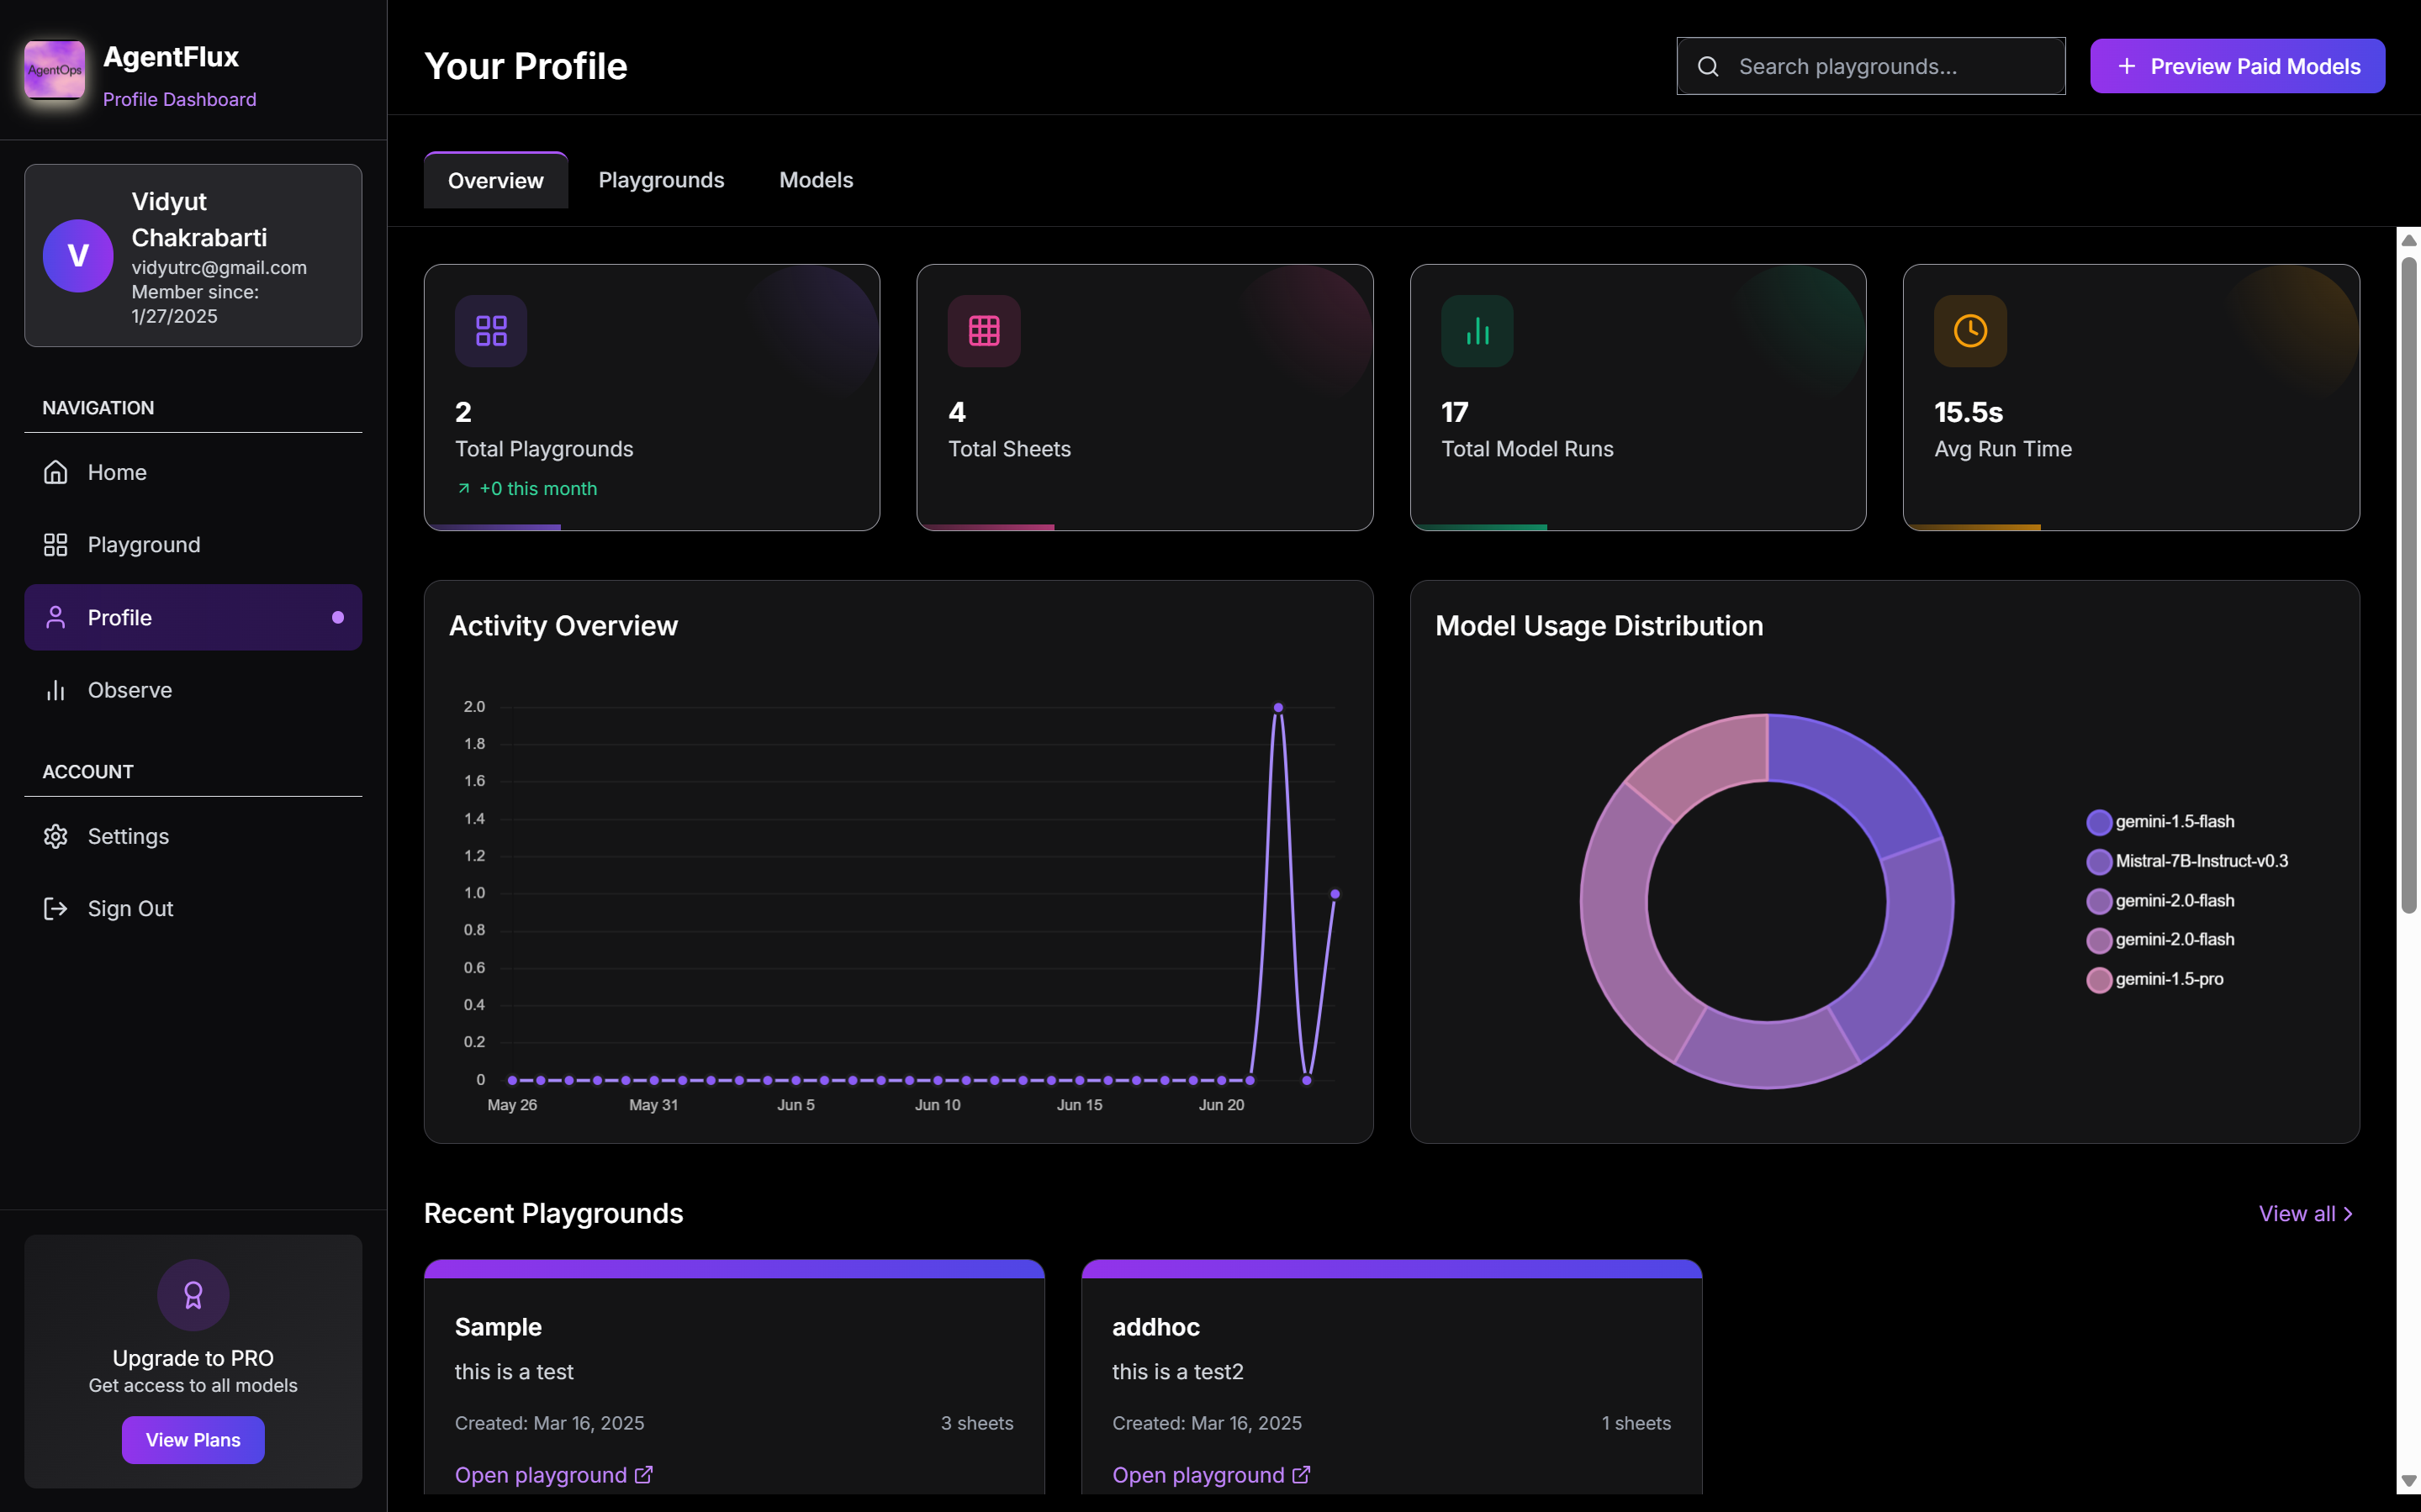Screen dimensions: 2421x1512
Task: Open Settings from the Account section
Action: click(128, 836)
